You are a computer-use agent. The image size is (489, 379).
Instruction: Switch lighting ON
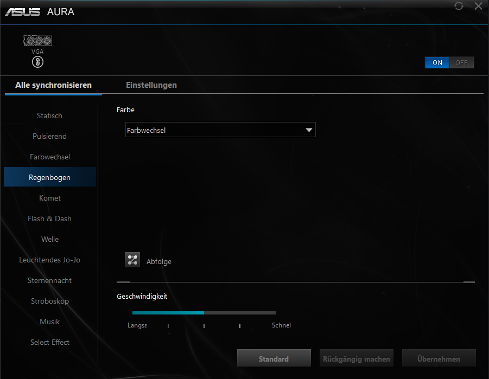[x=437, y=62]
